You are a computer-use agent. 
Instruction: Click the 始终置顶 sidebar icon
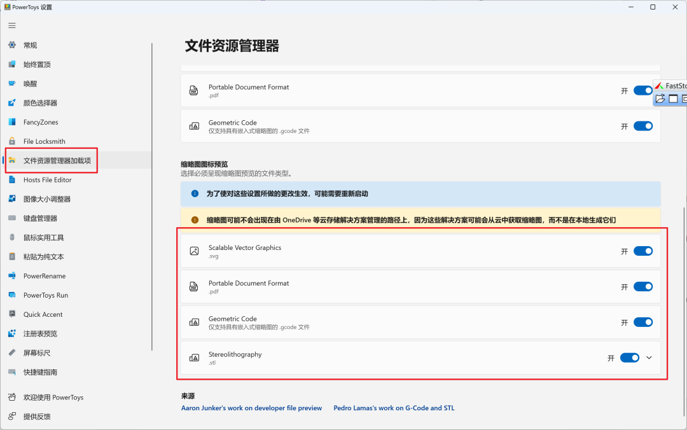click(12, 64)
